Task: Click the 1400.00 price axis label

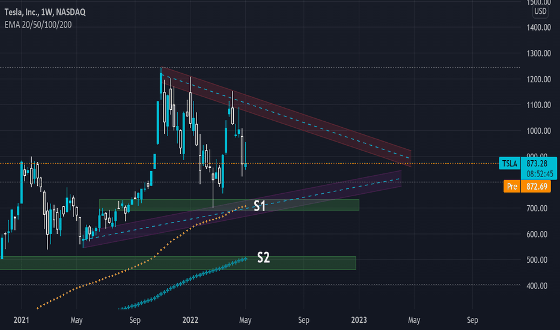Action: pos(538,28)
